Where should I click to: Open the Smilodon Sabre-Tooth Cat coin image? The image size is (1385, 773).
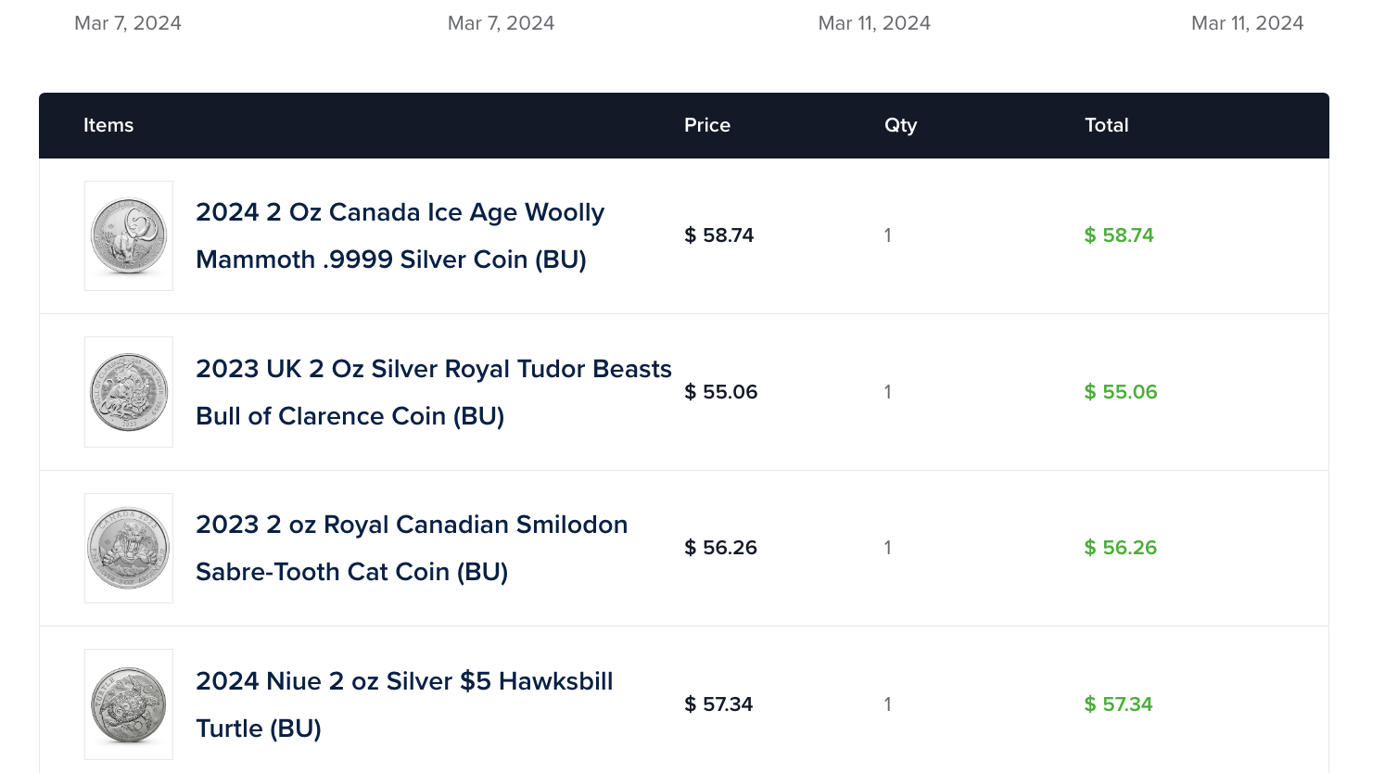click(129, 548)
